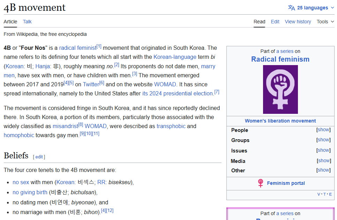Click the V template view link
The width and height of the screenshot is (337, 220).
click(319, 194)
